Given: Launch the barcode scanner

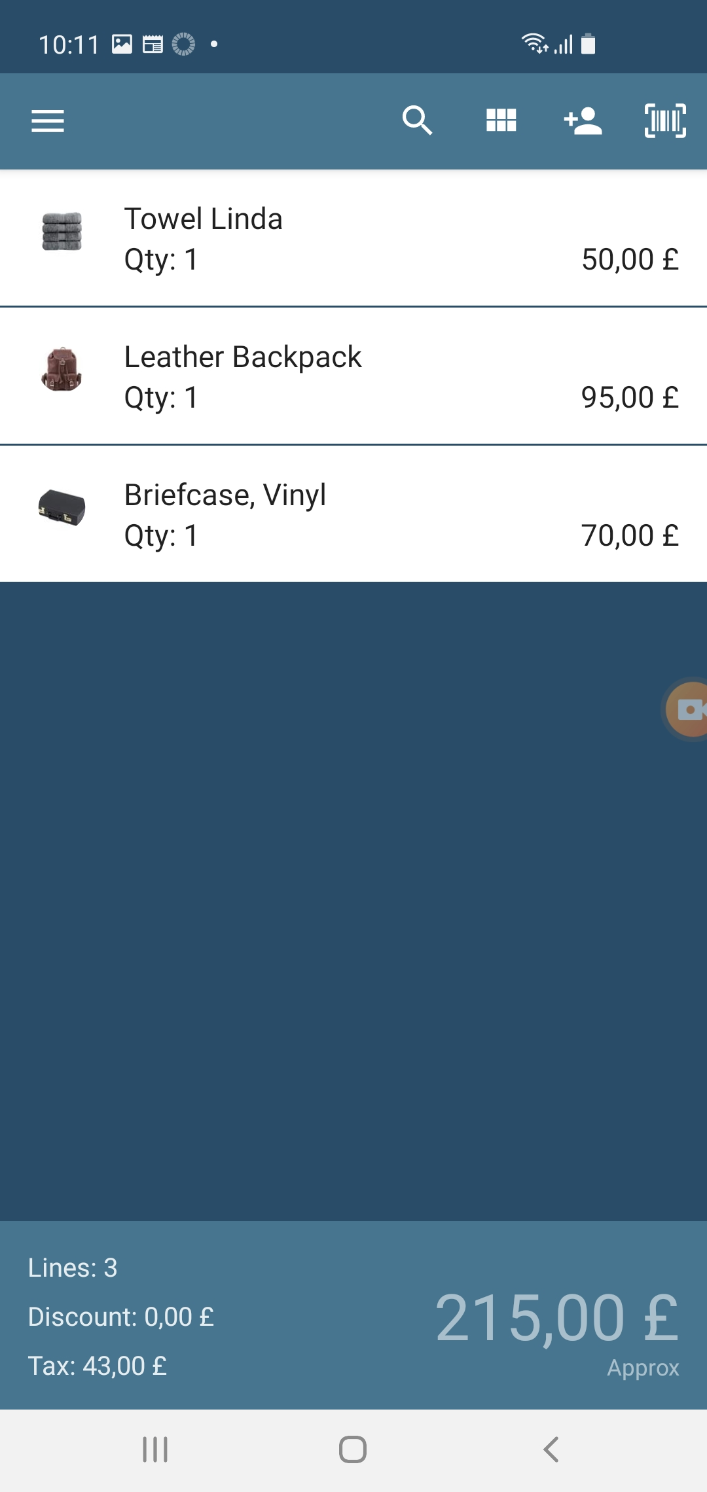Looking at the screenshot, I should 665,121.
